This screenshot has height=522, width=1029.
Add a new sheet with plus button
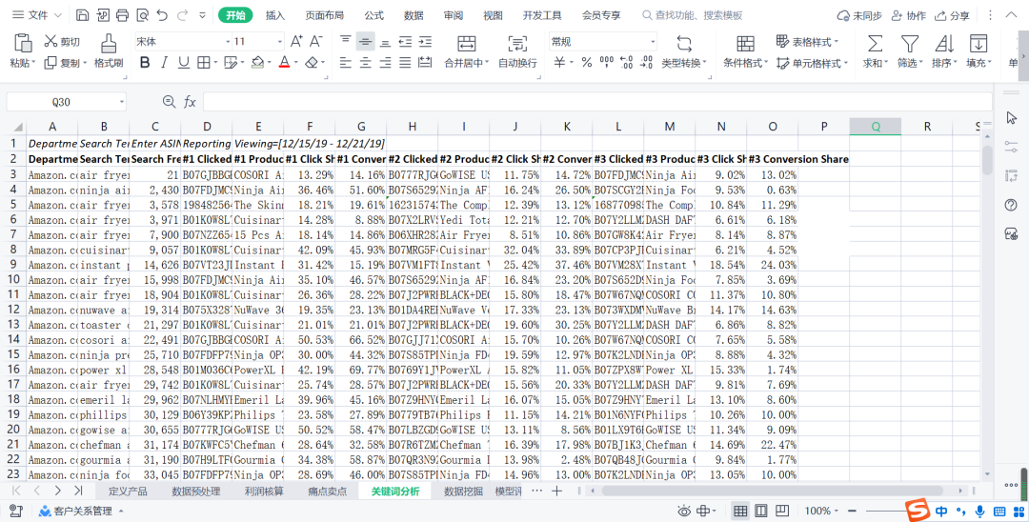coord(556,492)
